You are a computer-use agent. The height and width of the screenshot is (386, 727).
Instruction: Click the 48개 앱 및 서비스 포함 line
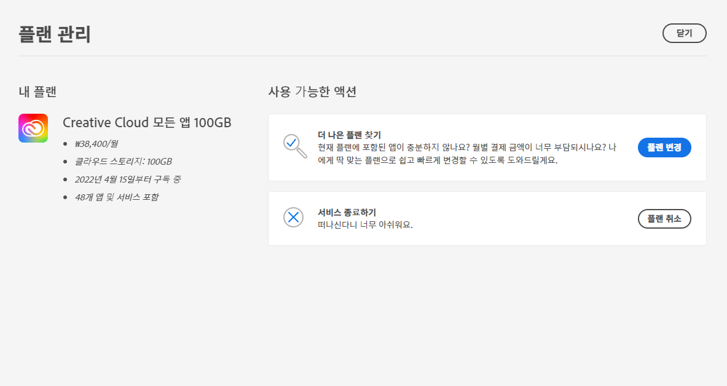coord(117,197)
